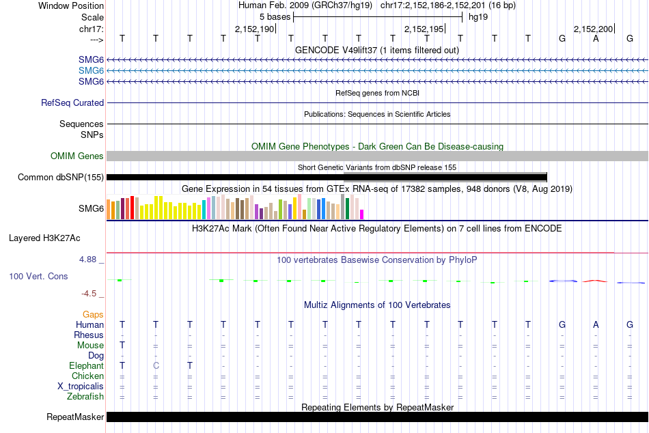Open Multiz Alignments of 100 Vertebrates title
Image resolution: width=649 pixels, height=433 pixels.
(x=377, y=305)
